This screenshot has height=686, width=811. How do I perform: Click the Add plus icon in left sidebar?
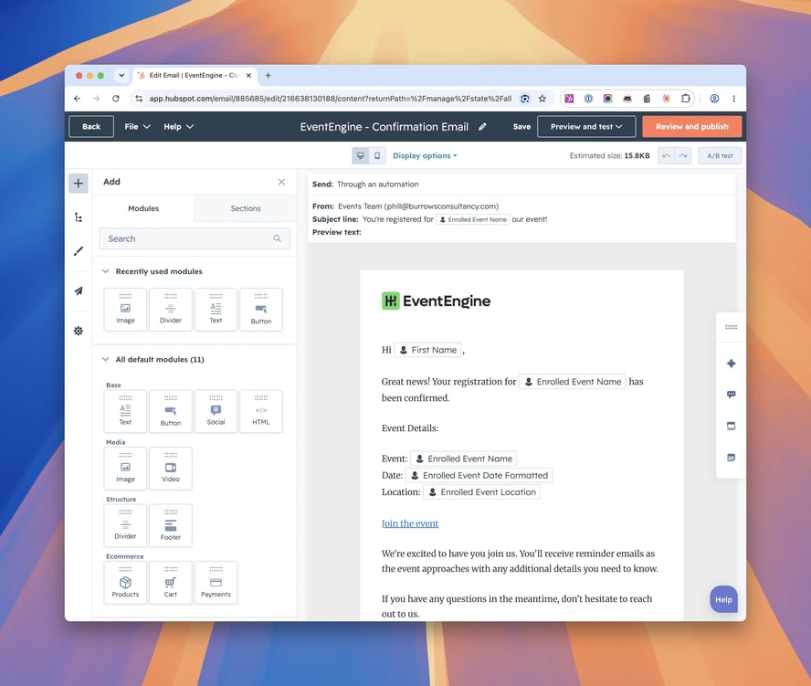(x=79, y=183)
